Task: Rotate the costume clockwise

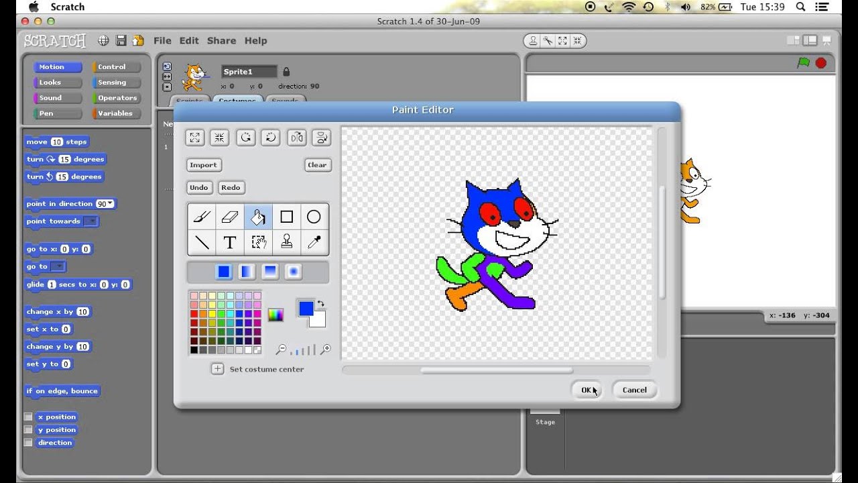Action: click(x=270, y=138)
